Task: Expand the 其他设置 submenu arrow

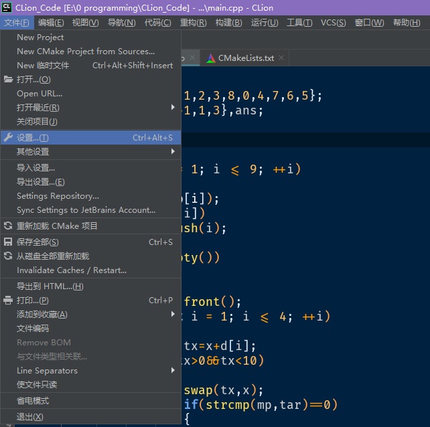Action: point(173,151)
